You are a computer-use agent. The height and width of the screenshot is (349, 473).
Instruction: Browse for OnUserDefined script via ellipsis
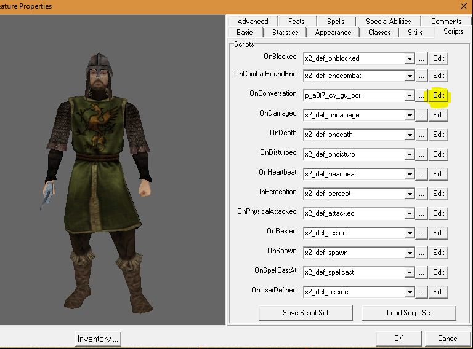421,292
